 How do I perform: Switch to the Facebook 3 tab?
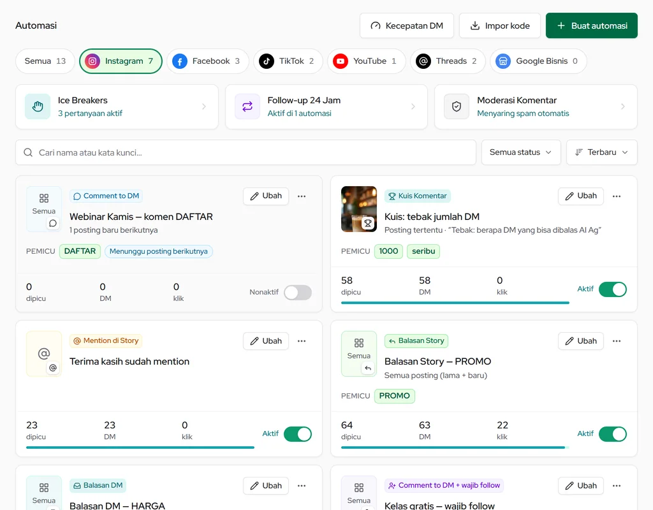pyautogui.click(x=208, y=61)
